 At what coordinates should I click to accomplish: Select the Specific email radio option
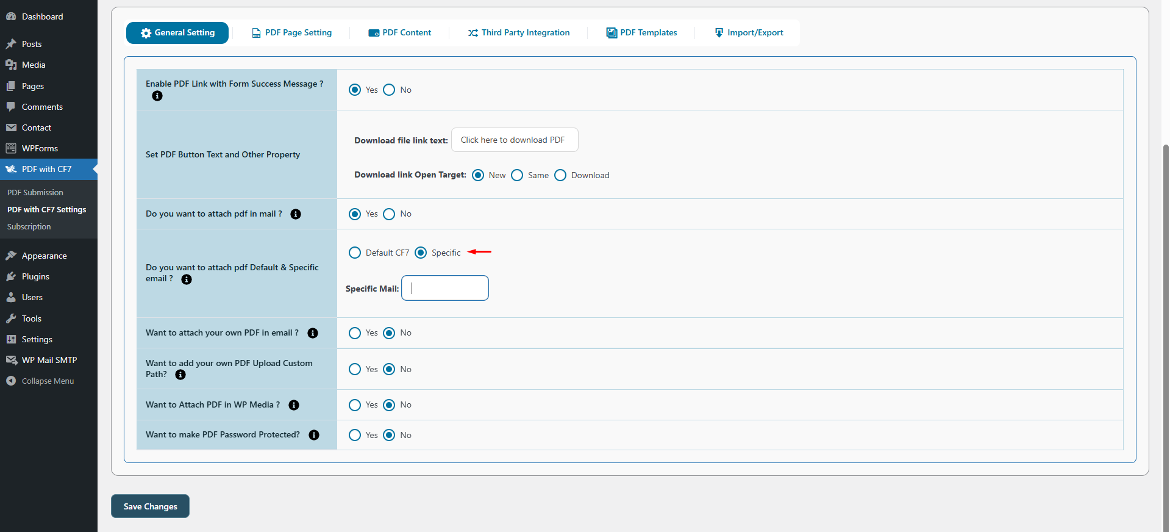(x=421, y=253)
